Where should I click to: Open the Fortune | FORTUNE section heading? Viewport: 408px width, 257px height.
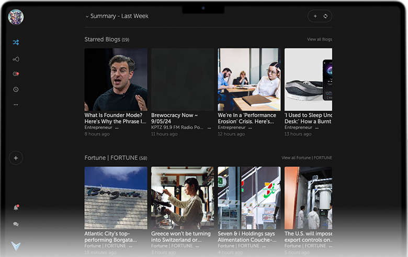[x=111, y=158]
